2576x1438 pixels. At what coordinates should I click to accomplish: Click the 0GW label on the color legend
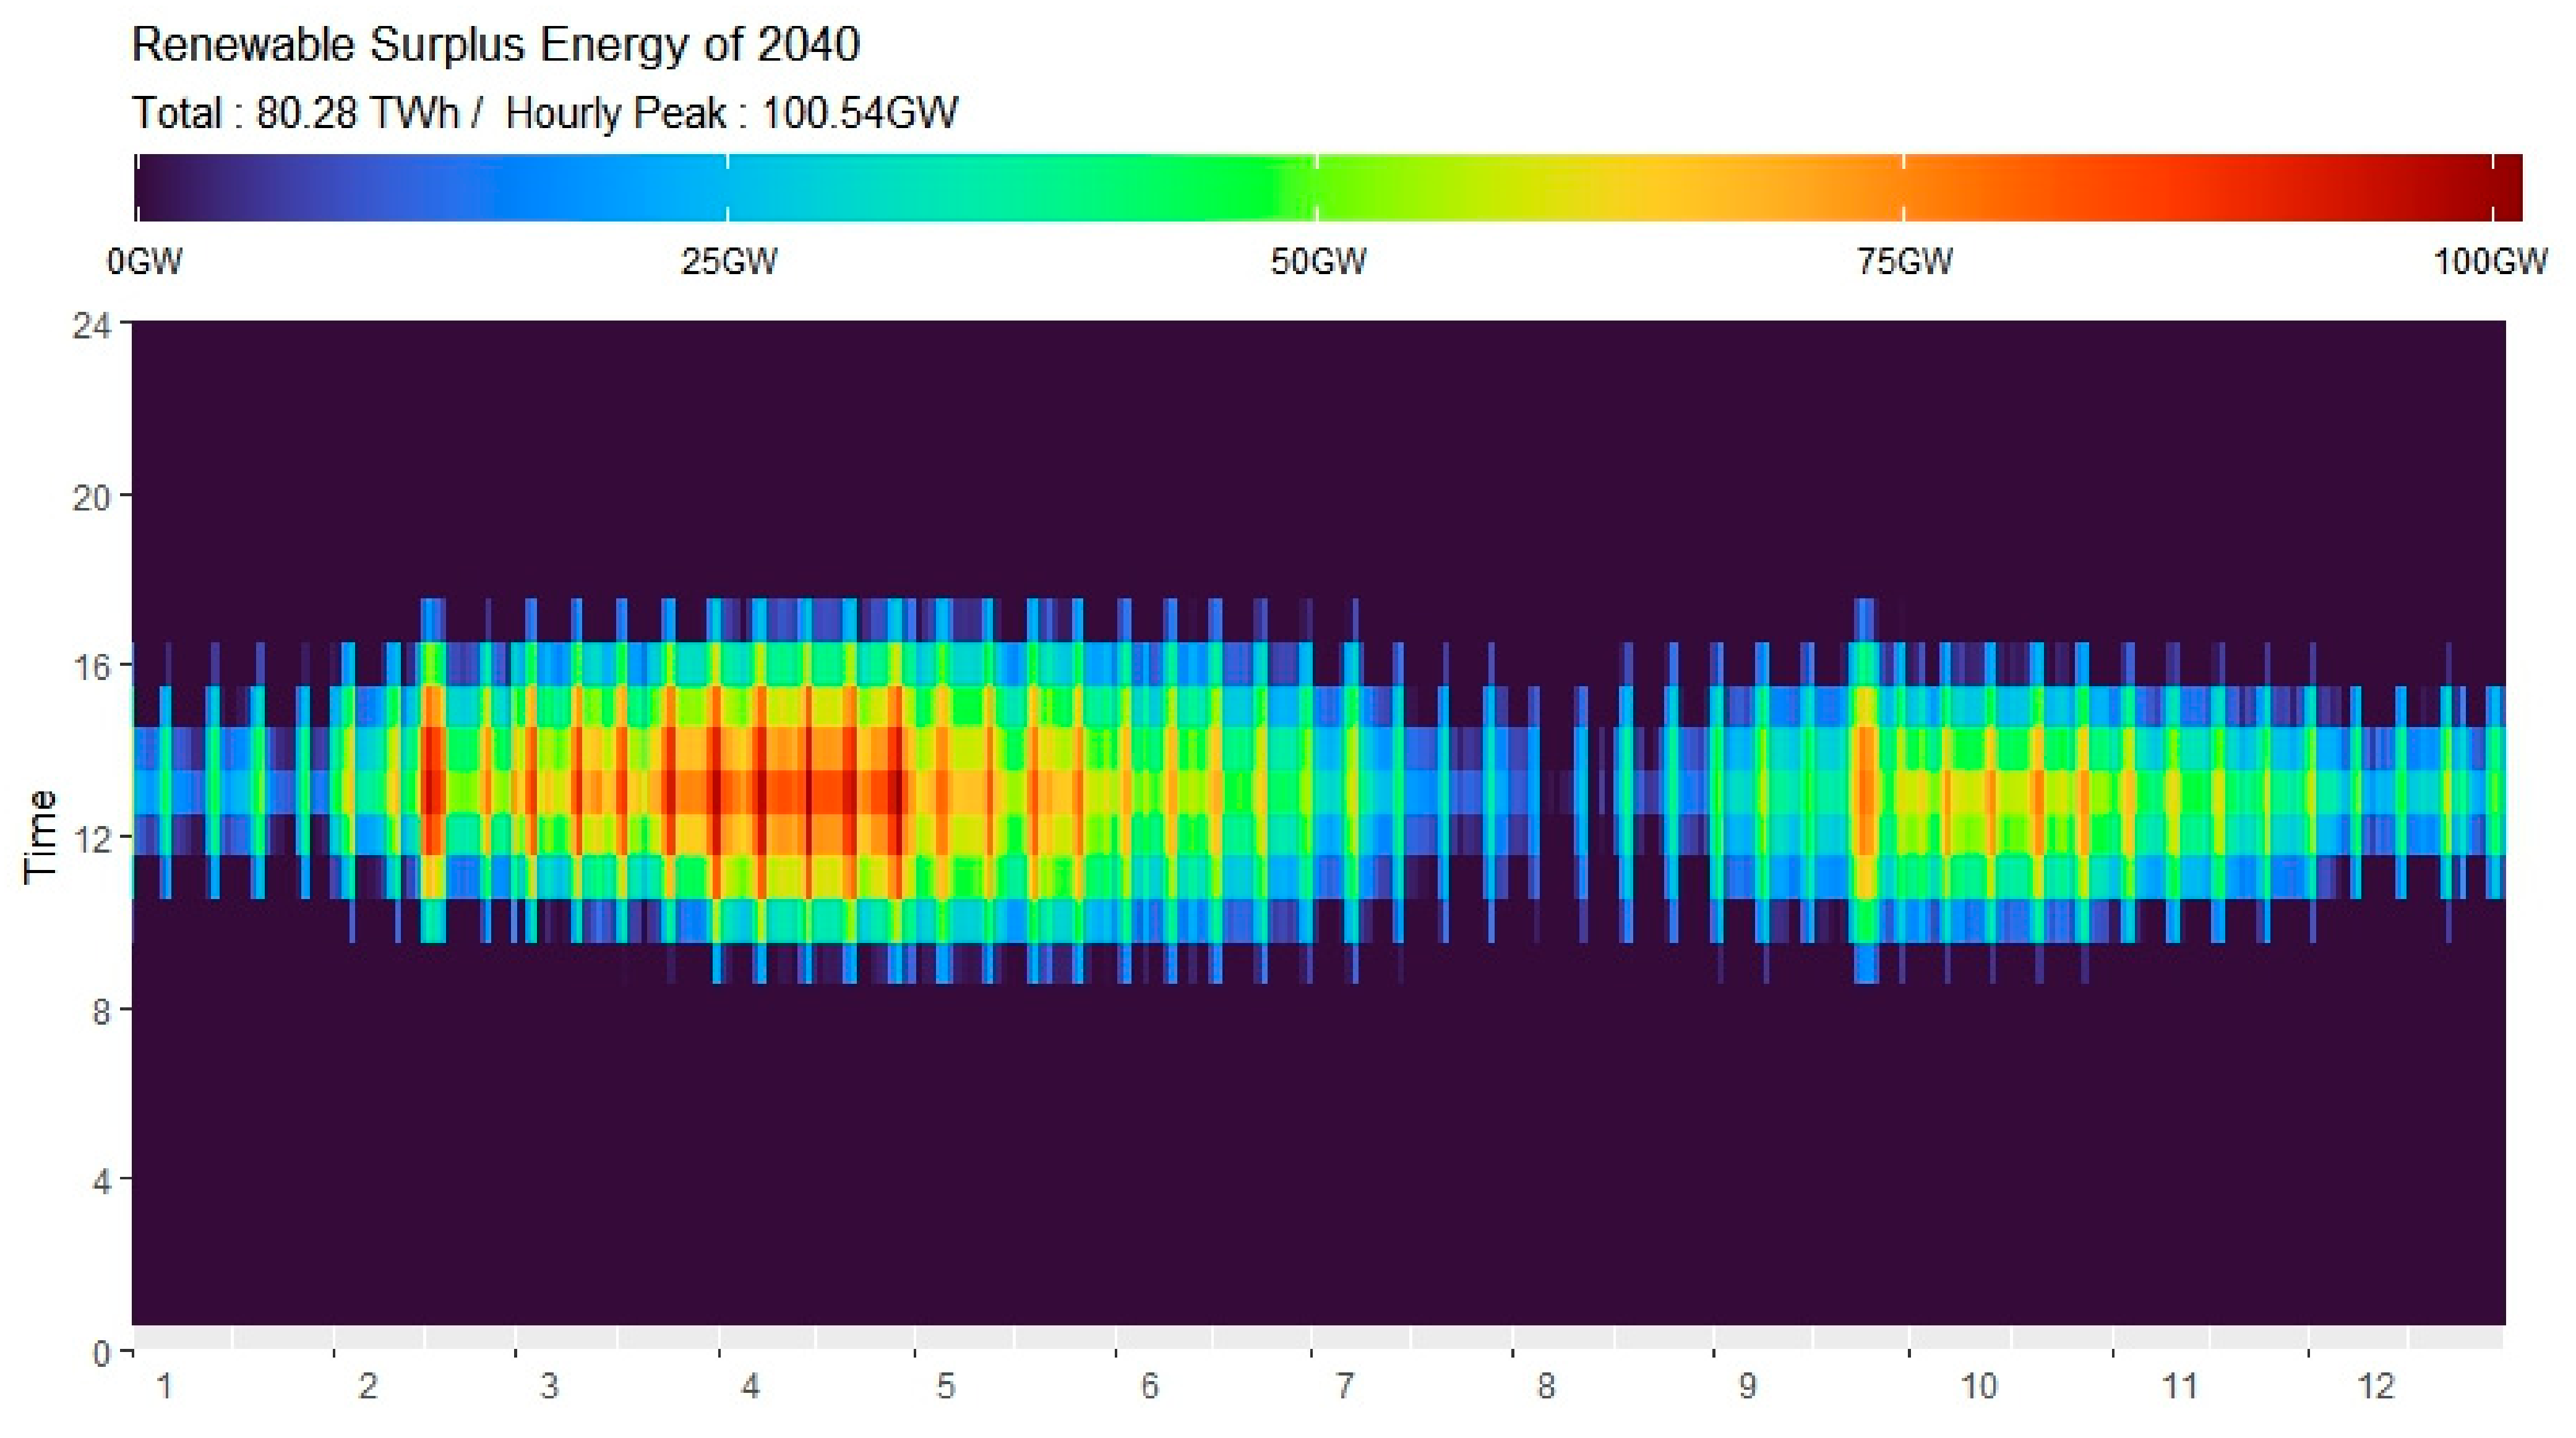(145, 262)
